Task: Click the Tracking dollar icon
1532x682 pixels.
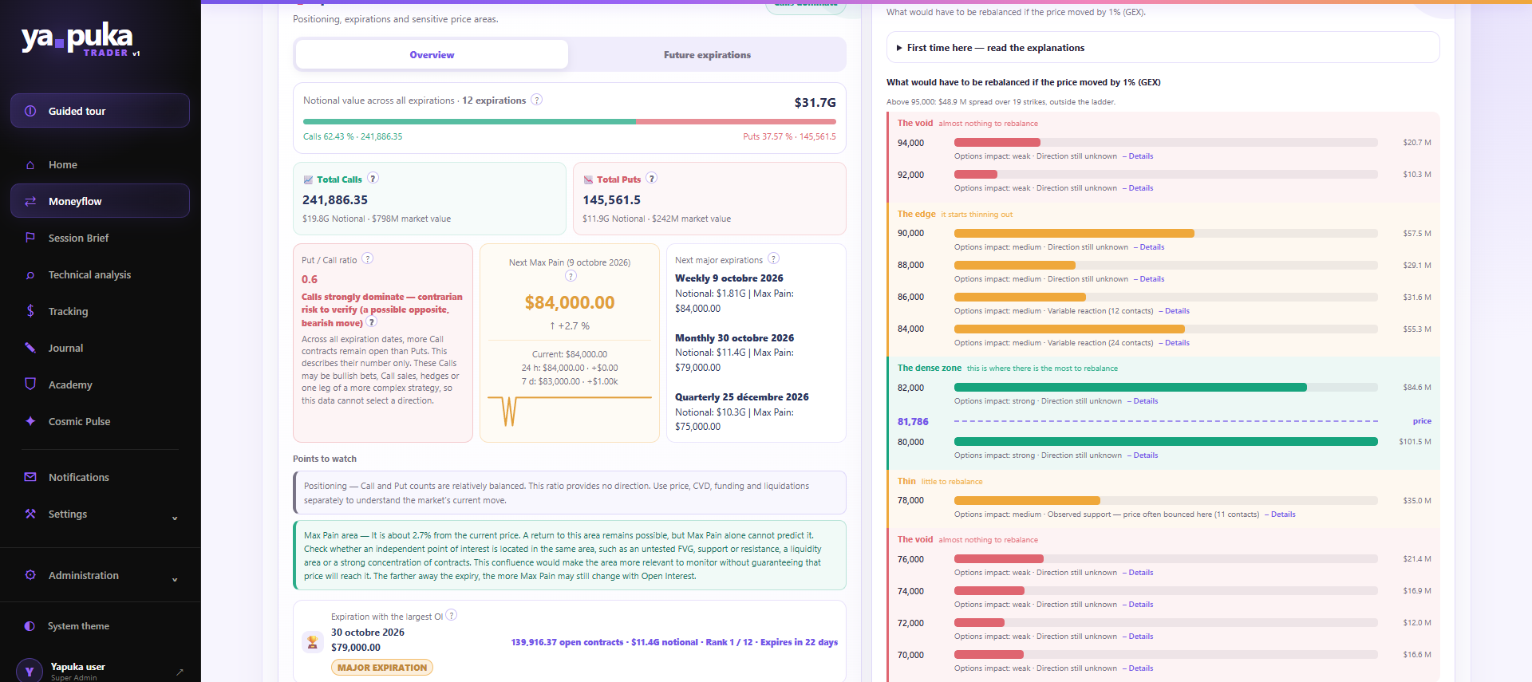Action: click(30, 311)
